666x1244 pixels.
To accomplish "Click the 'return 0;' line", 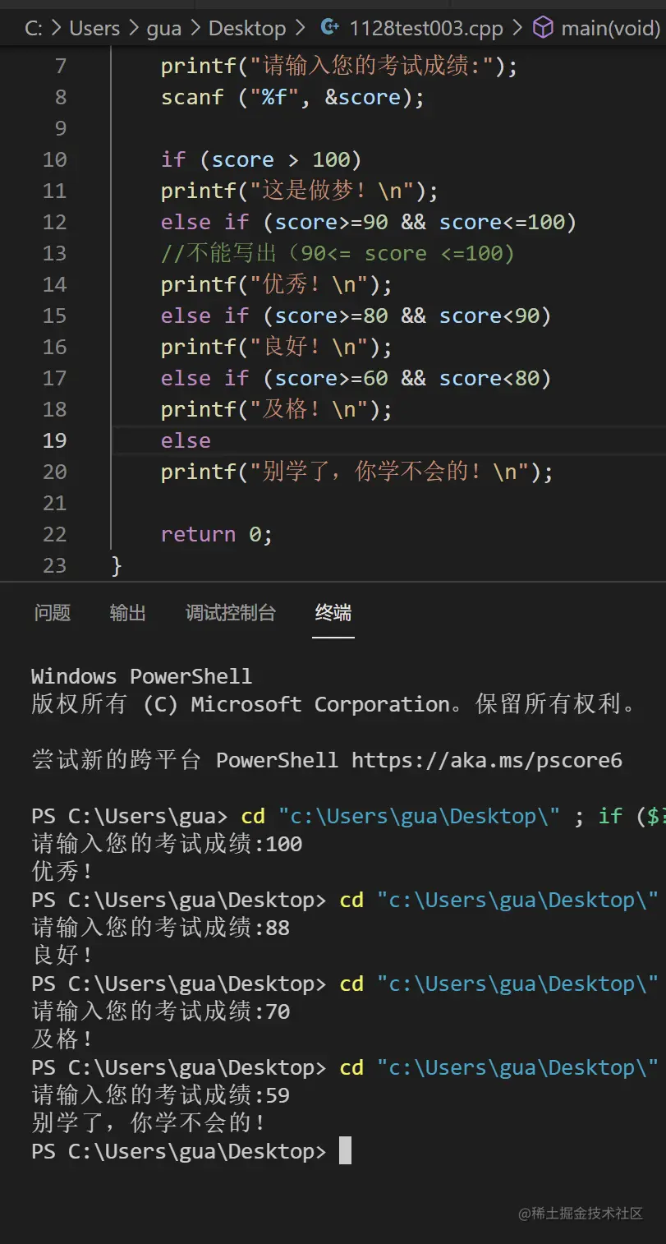I will (217, 534).
